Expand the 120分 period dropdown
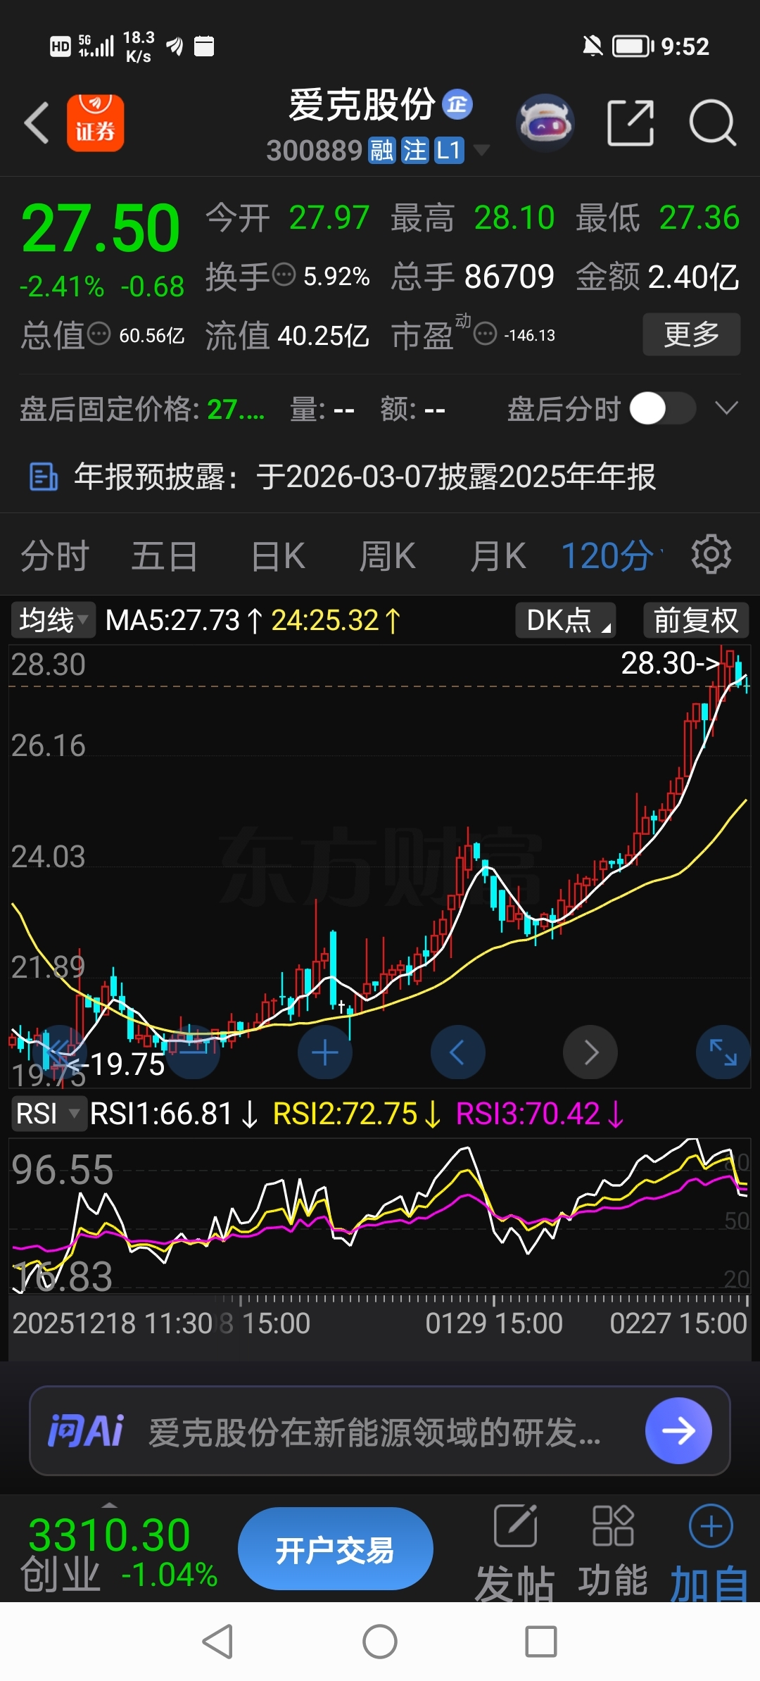Screen dimensions: 760x1681 pos(613,555)
